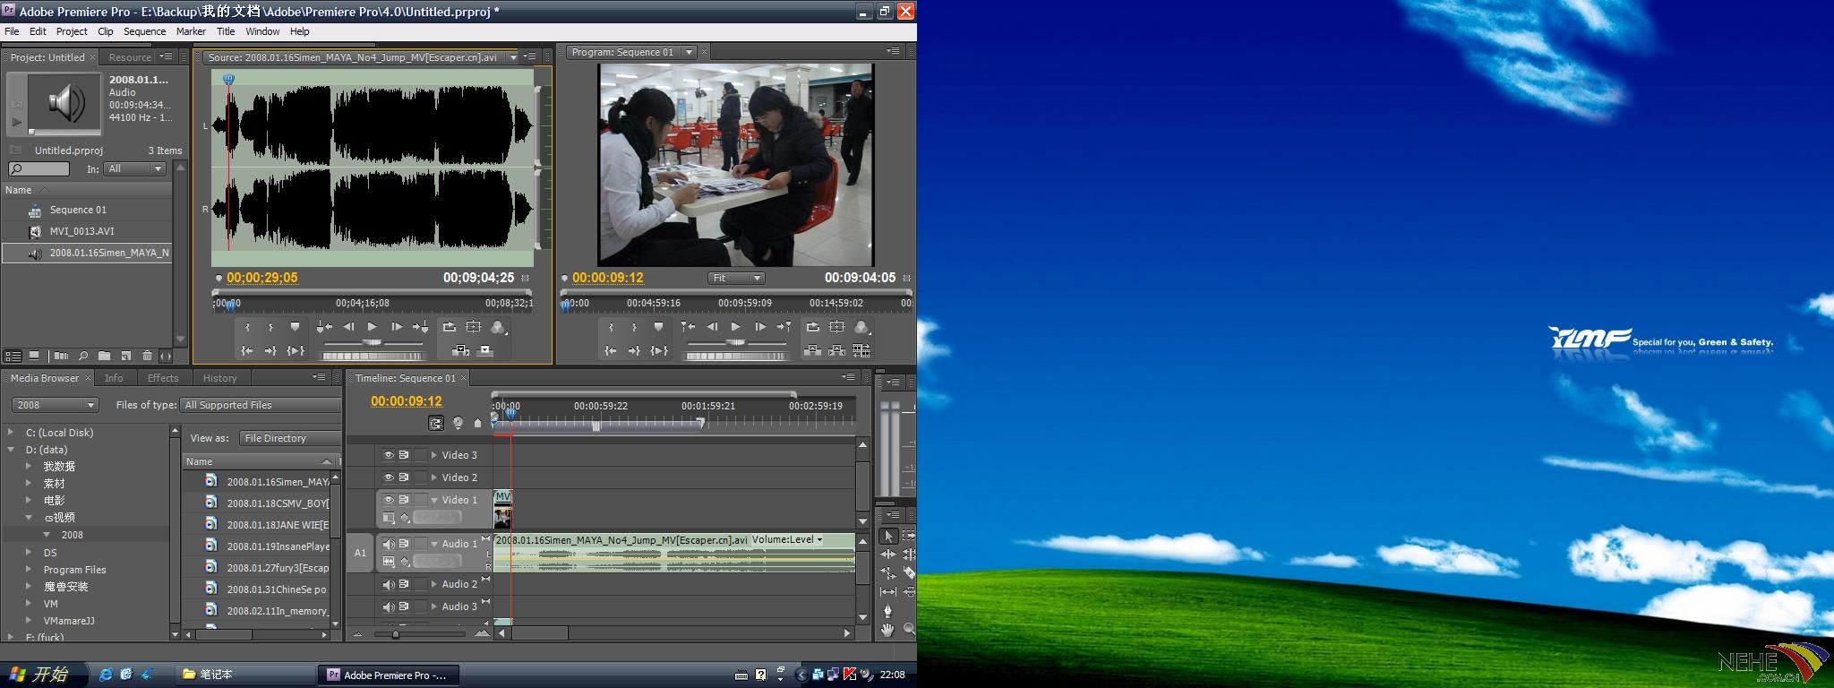Select the Rate Stretch tool

(887, 573)
